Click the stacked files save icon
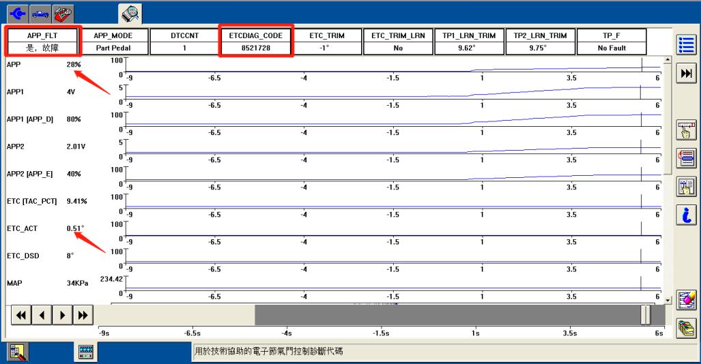 [686, 328]
